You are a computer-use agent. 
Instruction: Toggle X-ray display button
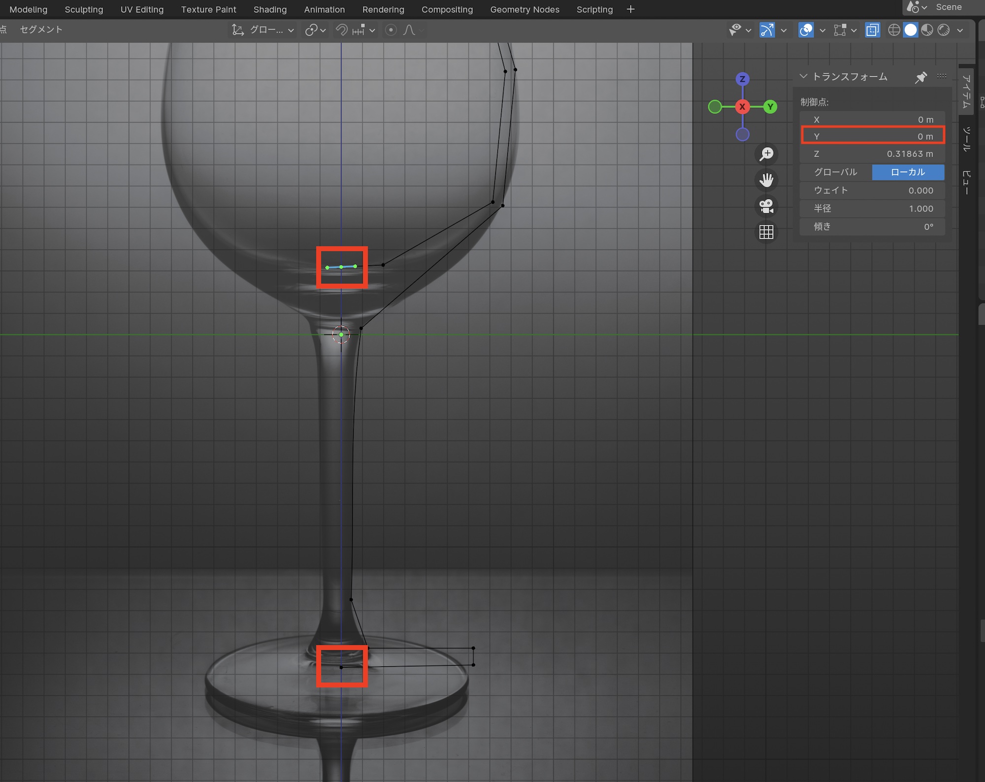coord(872,30)
